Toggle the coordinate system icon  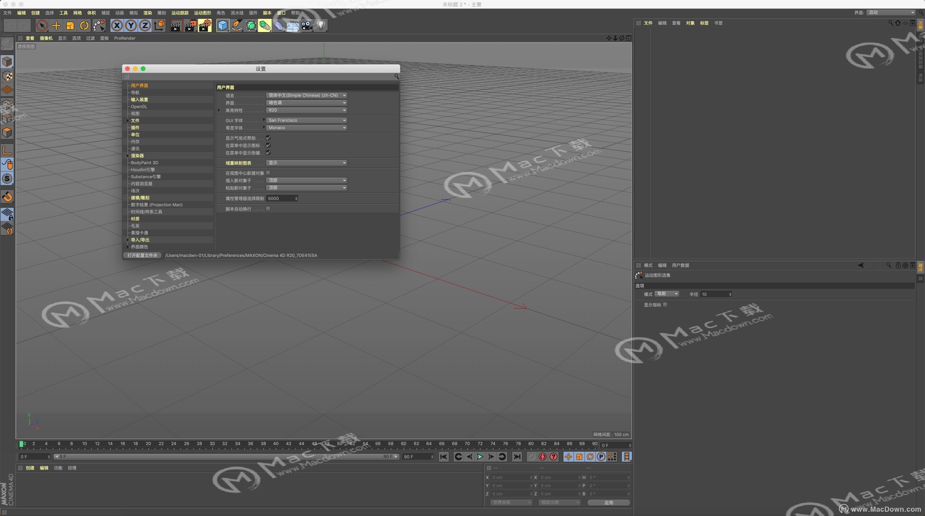click(x=159, y=26)
